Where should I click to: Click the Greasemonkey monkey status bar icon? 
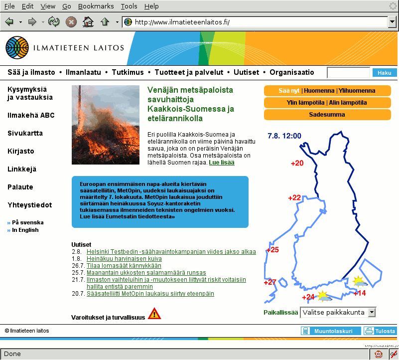point(379,354)
